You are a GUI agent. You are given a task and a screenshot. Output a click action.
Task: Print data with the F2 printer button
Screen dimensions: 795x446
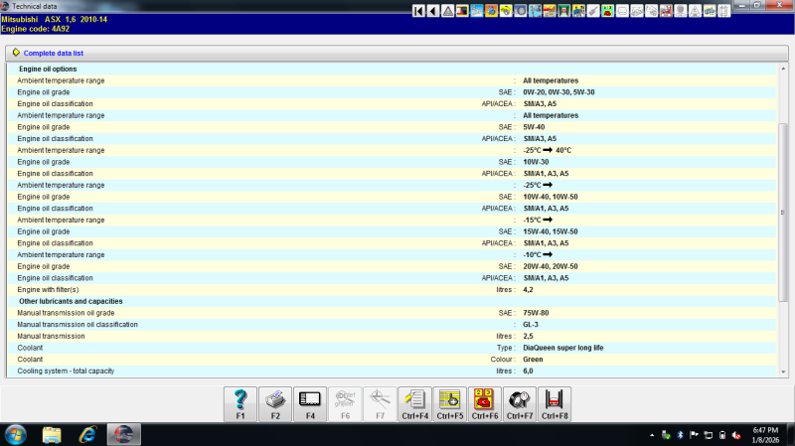click(x=275, y=404)
